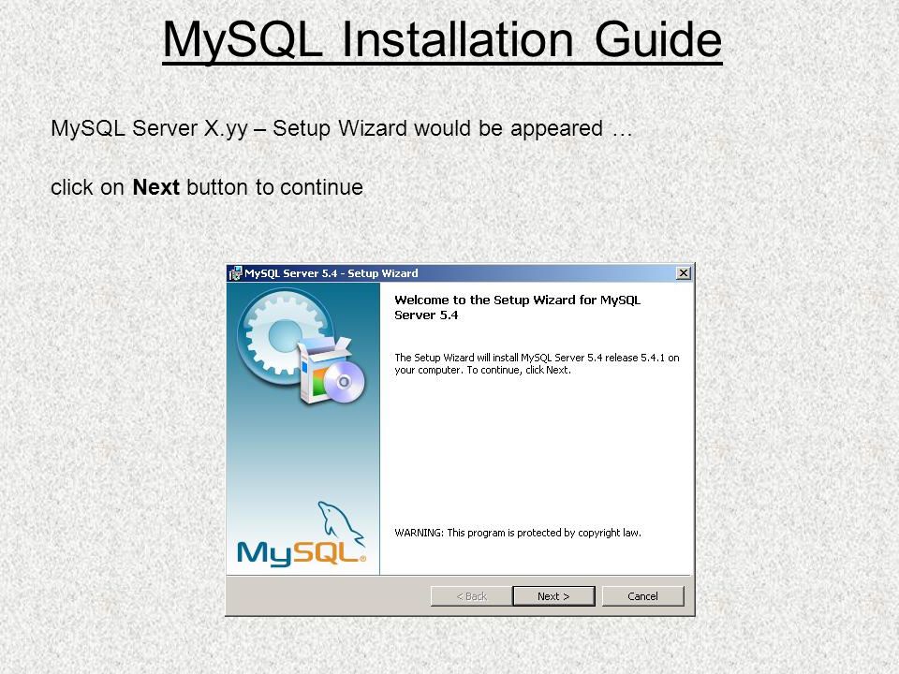Click the MySQL dolphin logo
The width and height of the screenshot is (899, 674).
click(x=302, y=535)
